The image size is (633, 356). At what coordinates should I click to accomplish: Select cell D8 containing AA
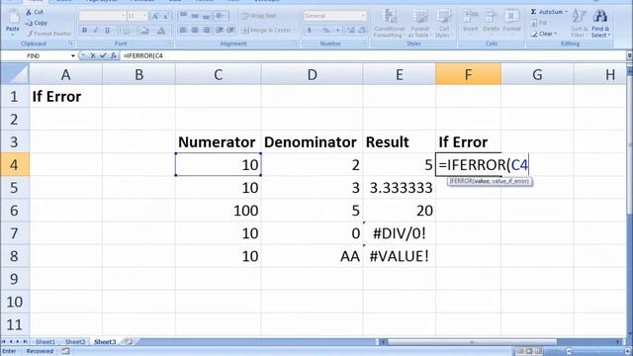click(313, 256)
